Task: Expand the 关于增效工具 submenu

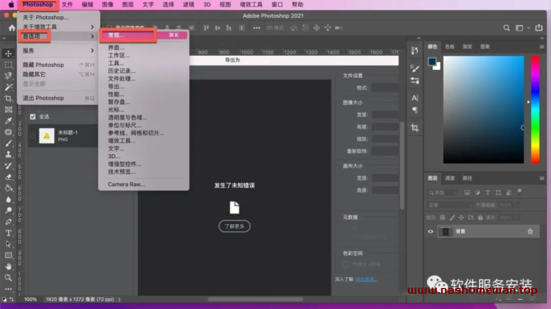Action: (58, 27)
